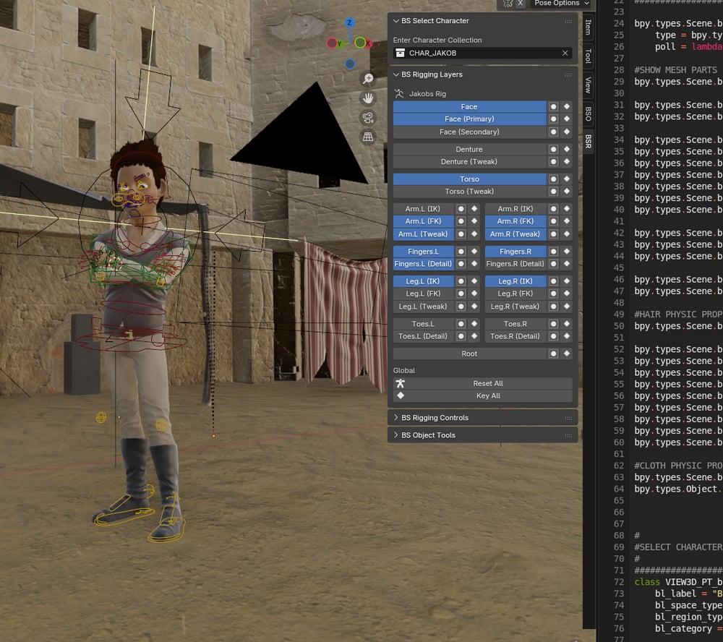Click the bl_label line in text editor

[x=688, y=594]
